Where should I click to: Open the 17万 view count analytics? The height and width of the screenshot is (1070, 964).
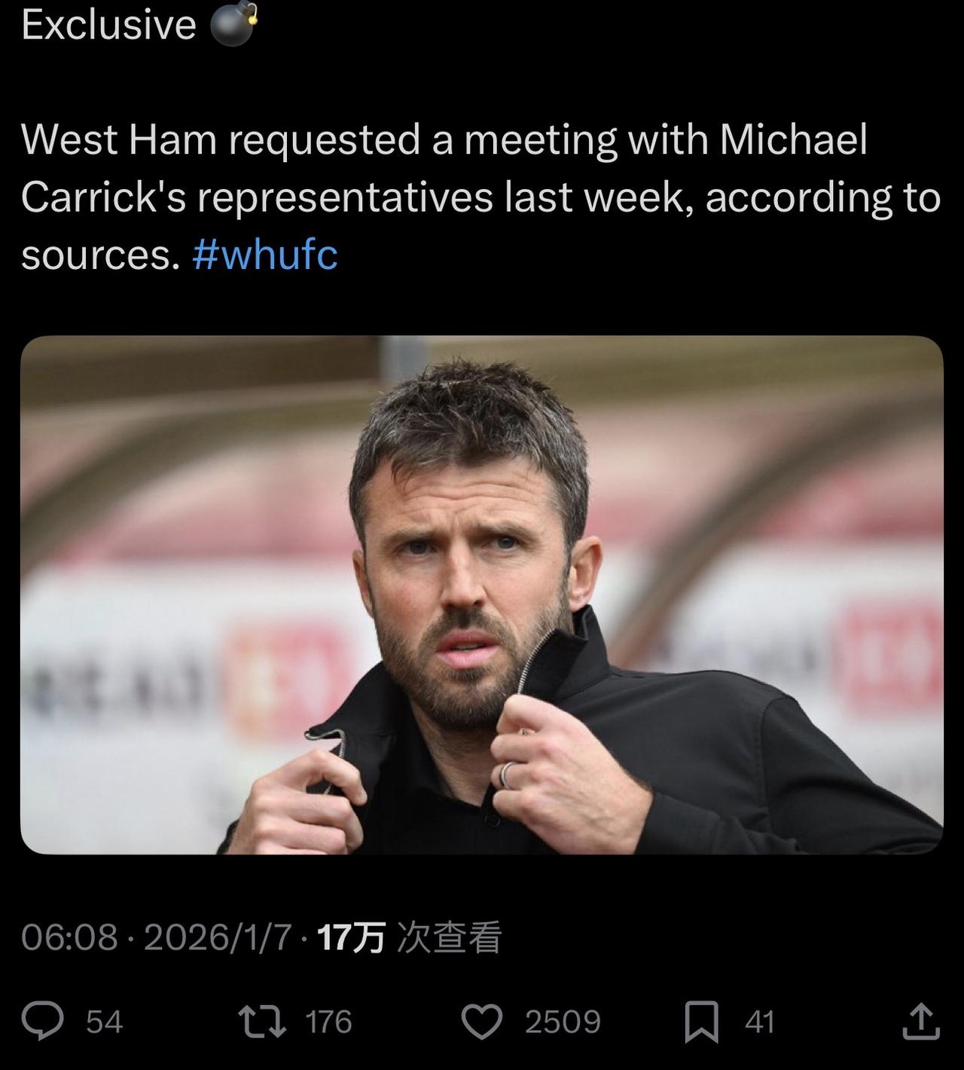[351, 937]
